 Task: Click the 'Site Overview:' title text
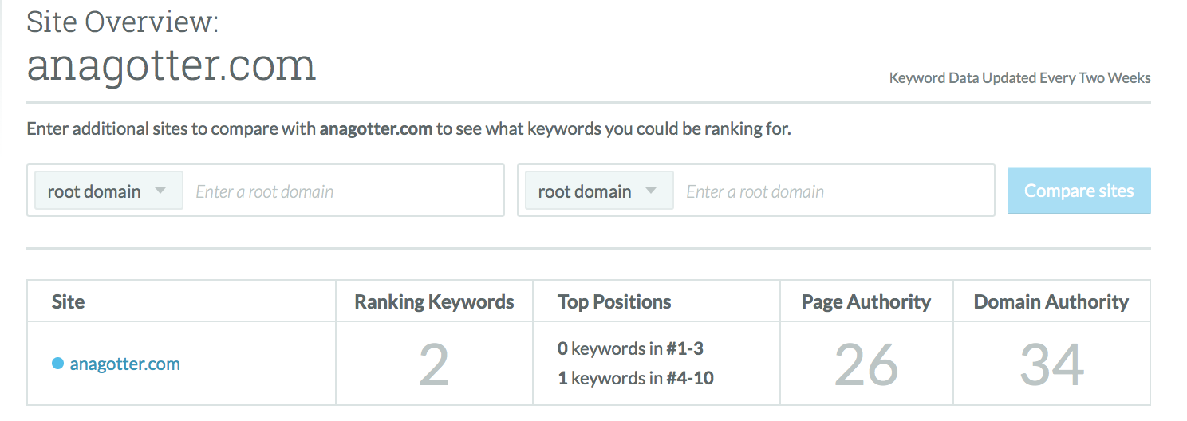(x=122, y=21)
